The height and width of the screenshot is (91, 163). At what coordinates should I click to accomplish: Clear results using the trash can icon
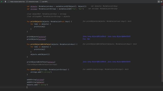click(5, 2)
